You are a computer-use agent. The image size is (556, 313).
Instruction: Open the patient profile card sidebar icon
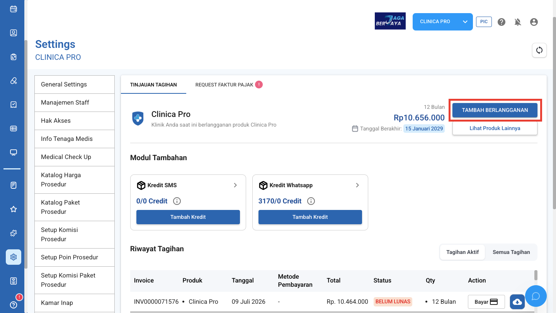(x=14, y=33)
